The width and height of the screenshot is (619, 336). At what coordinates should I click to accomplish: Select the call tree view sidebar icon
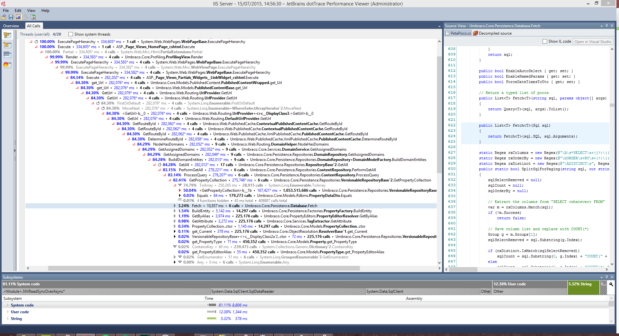click(7, 35)
